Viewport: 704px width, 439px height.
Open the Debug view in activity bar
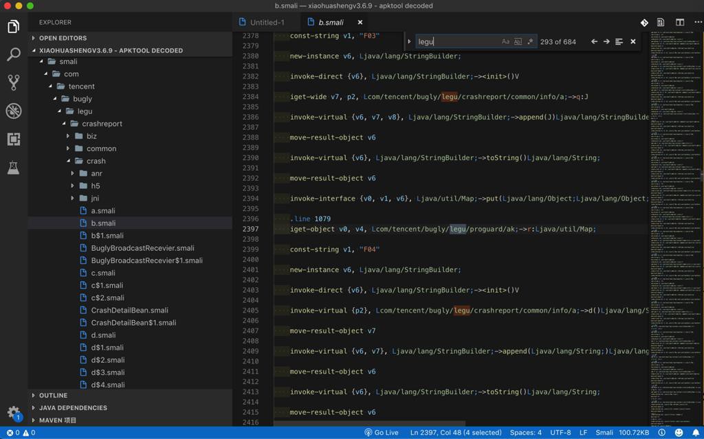[x=14, y=111]
